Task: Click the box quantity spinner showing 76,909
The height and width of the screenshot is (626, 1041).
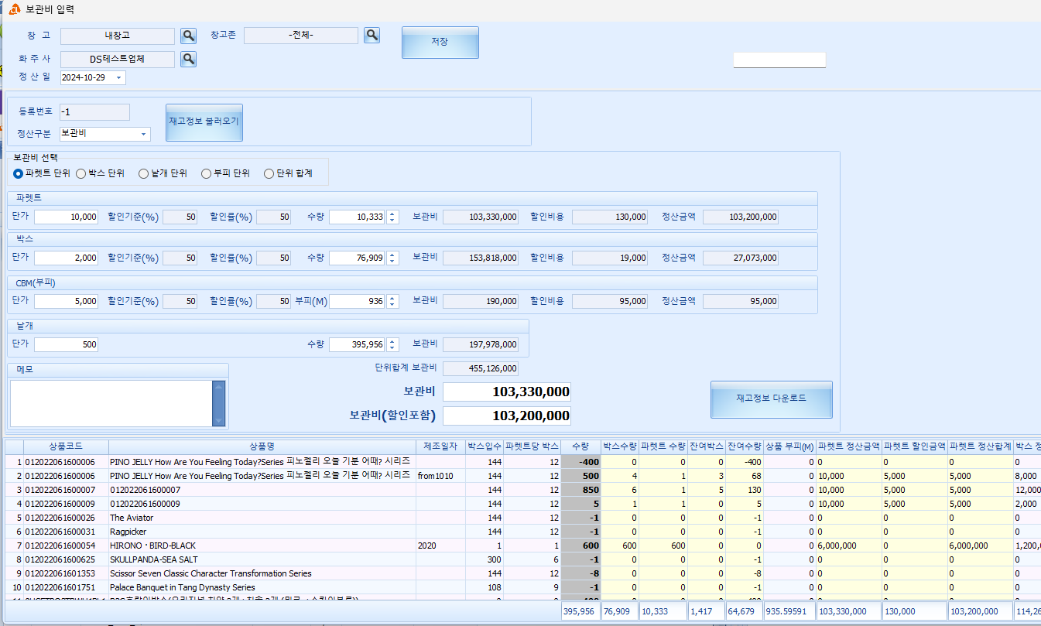Action: click(392, 258)
